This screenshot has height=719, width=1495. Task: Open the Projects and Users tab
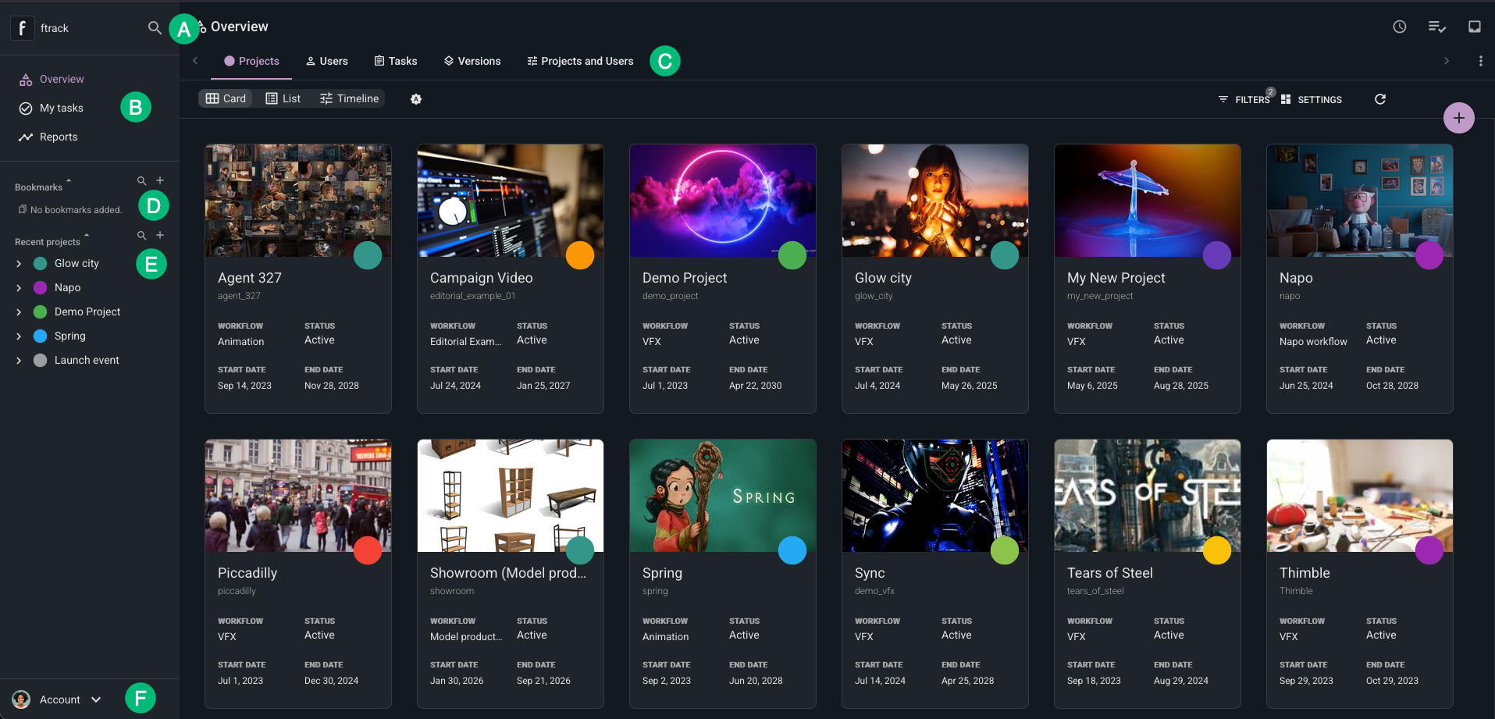[x=579, y=61]
